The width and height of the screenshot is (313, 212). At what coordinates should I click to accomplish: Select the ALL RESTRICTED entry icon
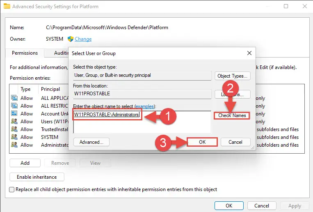pos(14,106)
